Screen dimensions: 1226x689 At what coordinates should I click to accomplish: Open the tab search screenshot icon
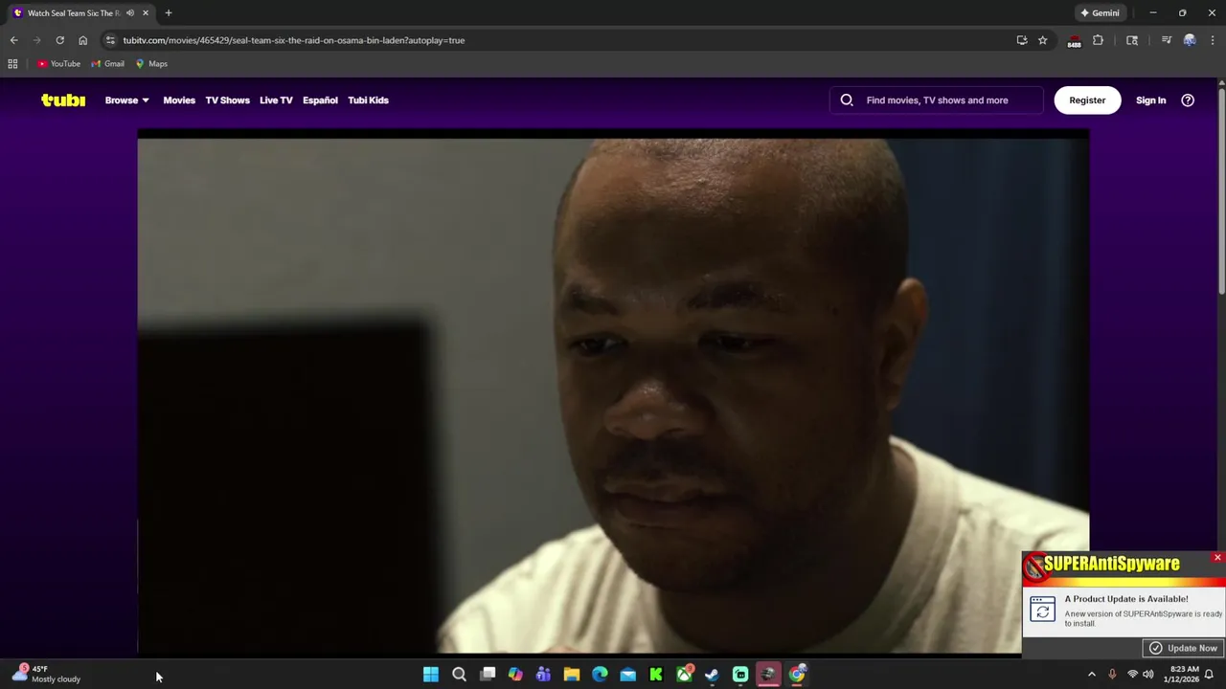[x=1132, y=40]
